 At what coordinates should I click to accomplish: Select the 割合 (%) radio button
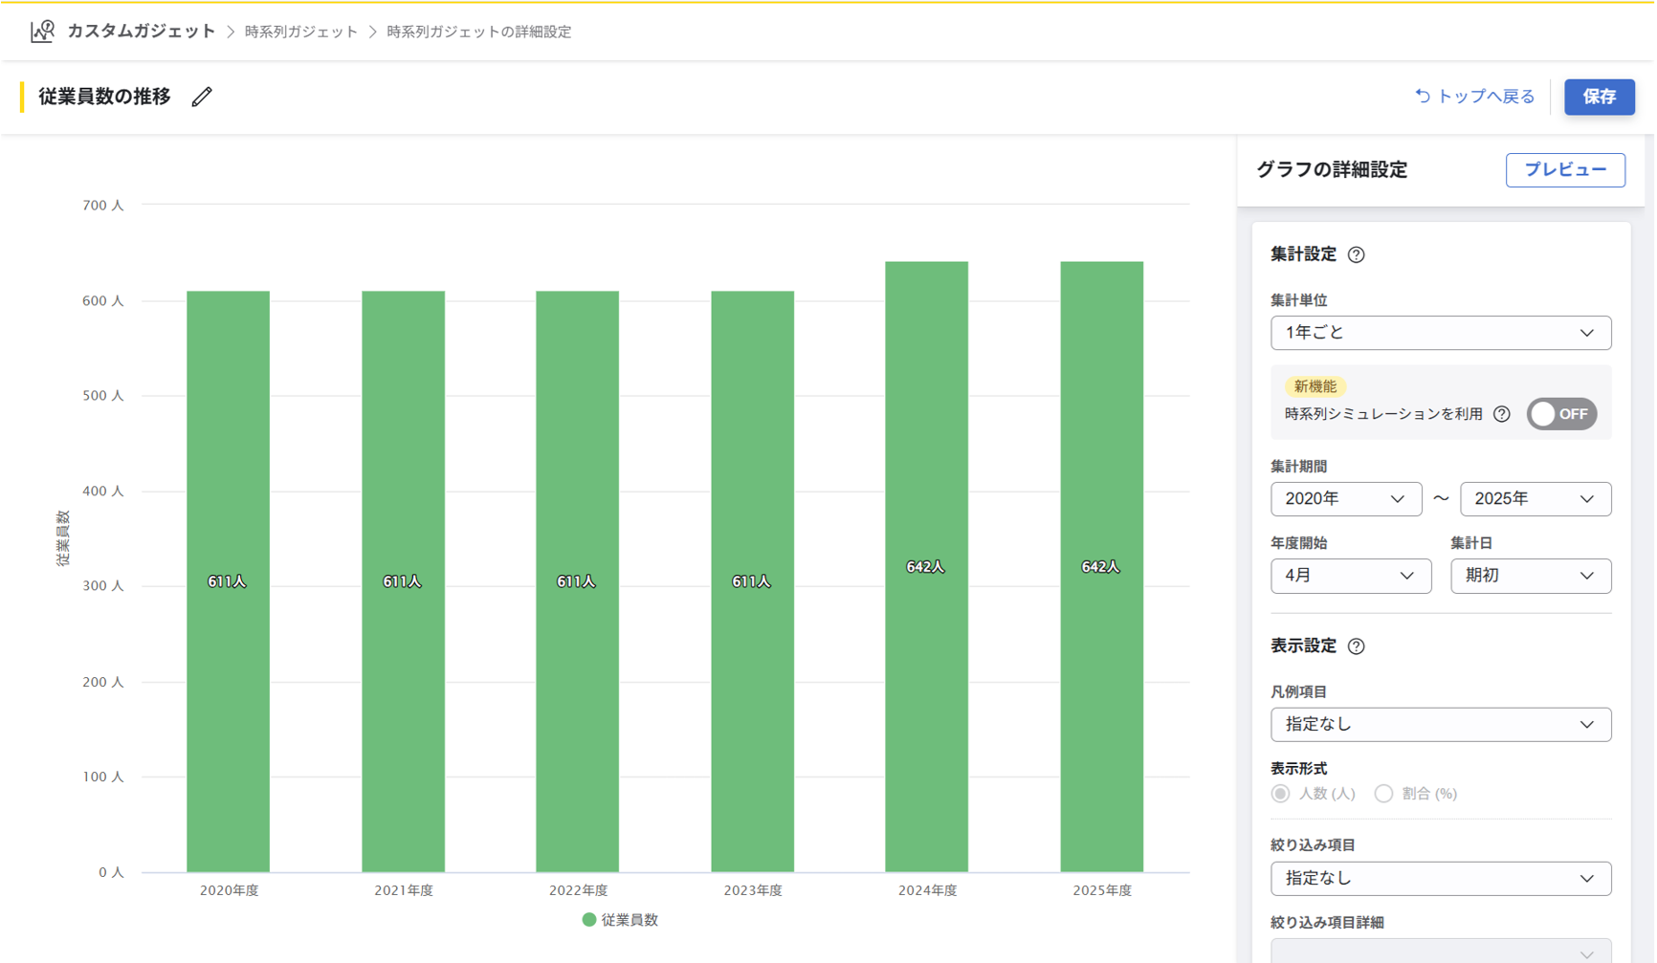pos(1383,794)
